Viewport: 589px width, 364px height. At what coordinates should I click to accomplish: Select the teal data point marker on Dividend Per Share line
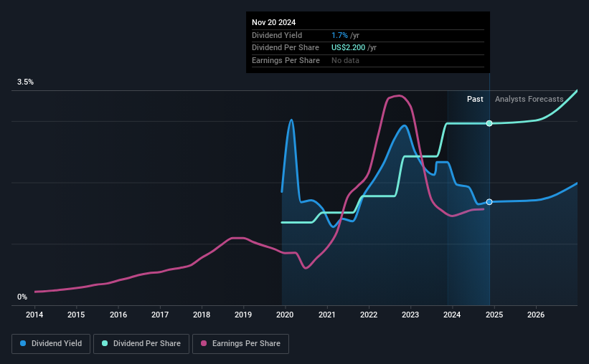[489, 123]
